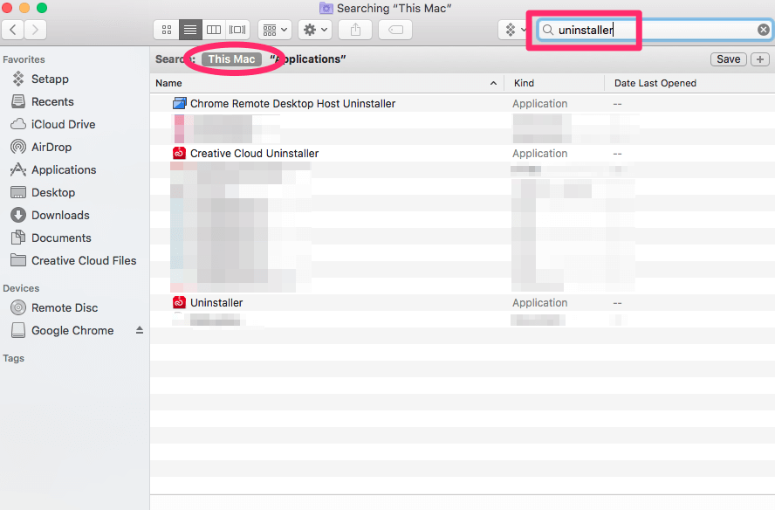Open AirDrop in the sidebar

point(51,148)
